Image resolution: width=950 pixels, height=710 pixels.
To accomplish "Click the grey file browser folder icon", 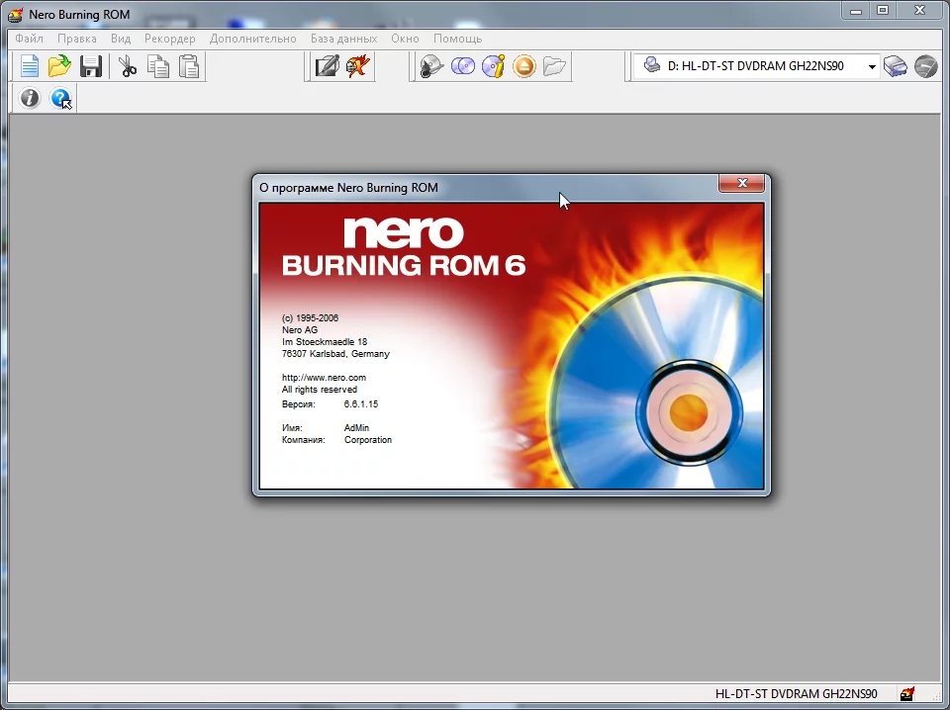I will 554,66.
